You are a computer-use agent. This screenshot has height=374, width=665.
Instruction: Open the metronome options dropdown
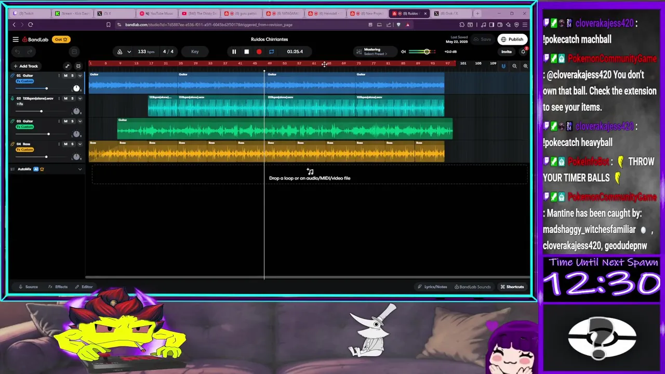click(129, 51)
